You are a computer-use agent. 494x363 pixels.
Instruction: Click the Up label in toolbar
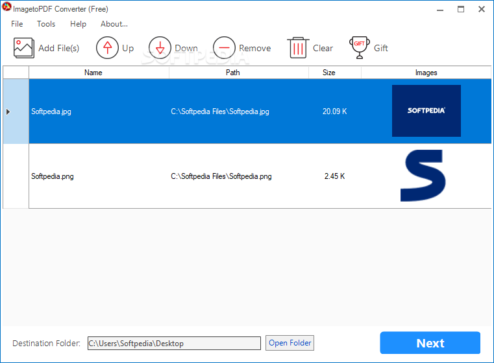[128, 48]
